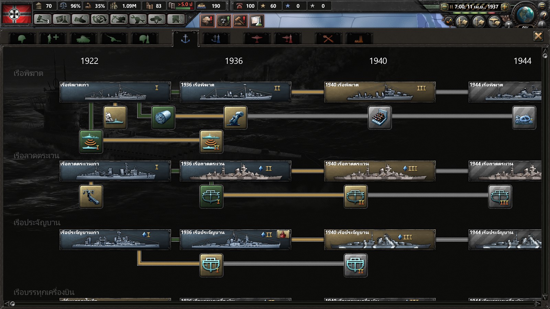Open the political decisions gavel icon
Image resolution: width=550 pixels, height=309 pixels.
43,20
